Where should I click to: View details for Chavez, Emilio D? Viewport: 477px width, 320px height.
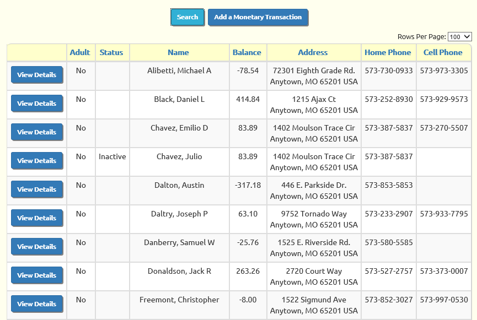[37, 132]
